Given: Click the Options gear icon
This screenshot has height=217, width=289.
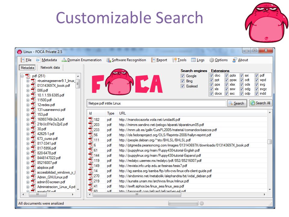Looking at the screenshot, I should pyautogui.click(x=212, y=60).
